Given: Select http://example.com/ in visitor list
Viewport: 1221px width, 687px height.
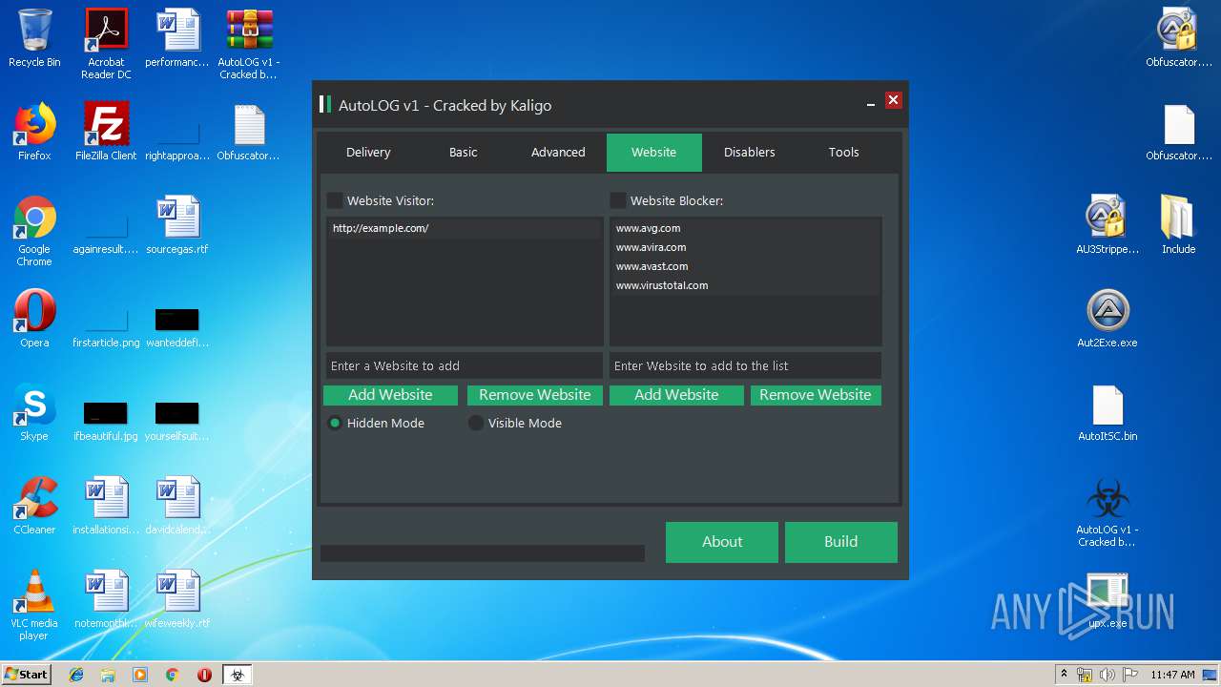Looking at the screenshot, I should (465, 229).
